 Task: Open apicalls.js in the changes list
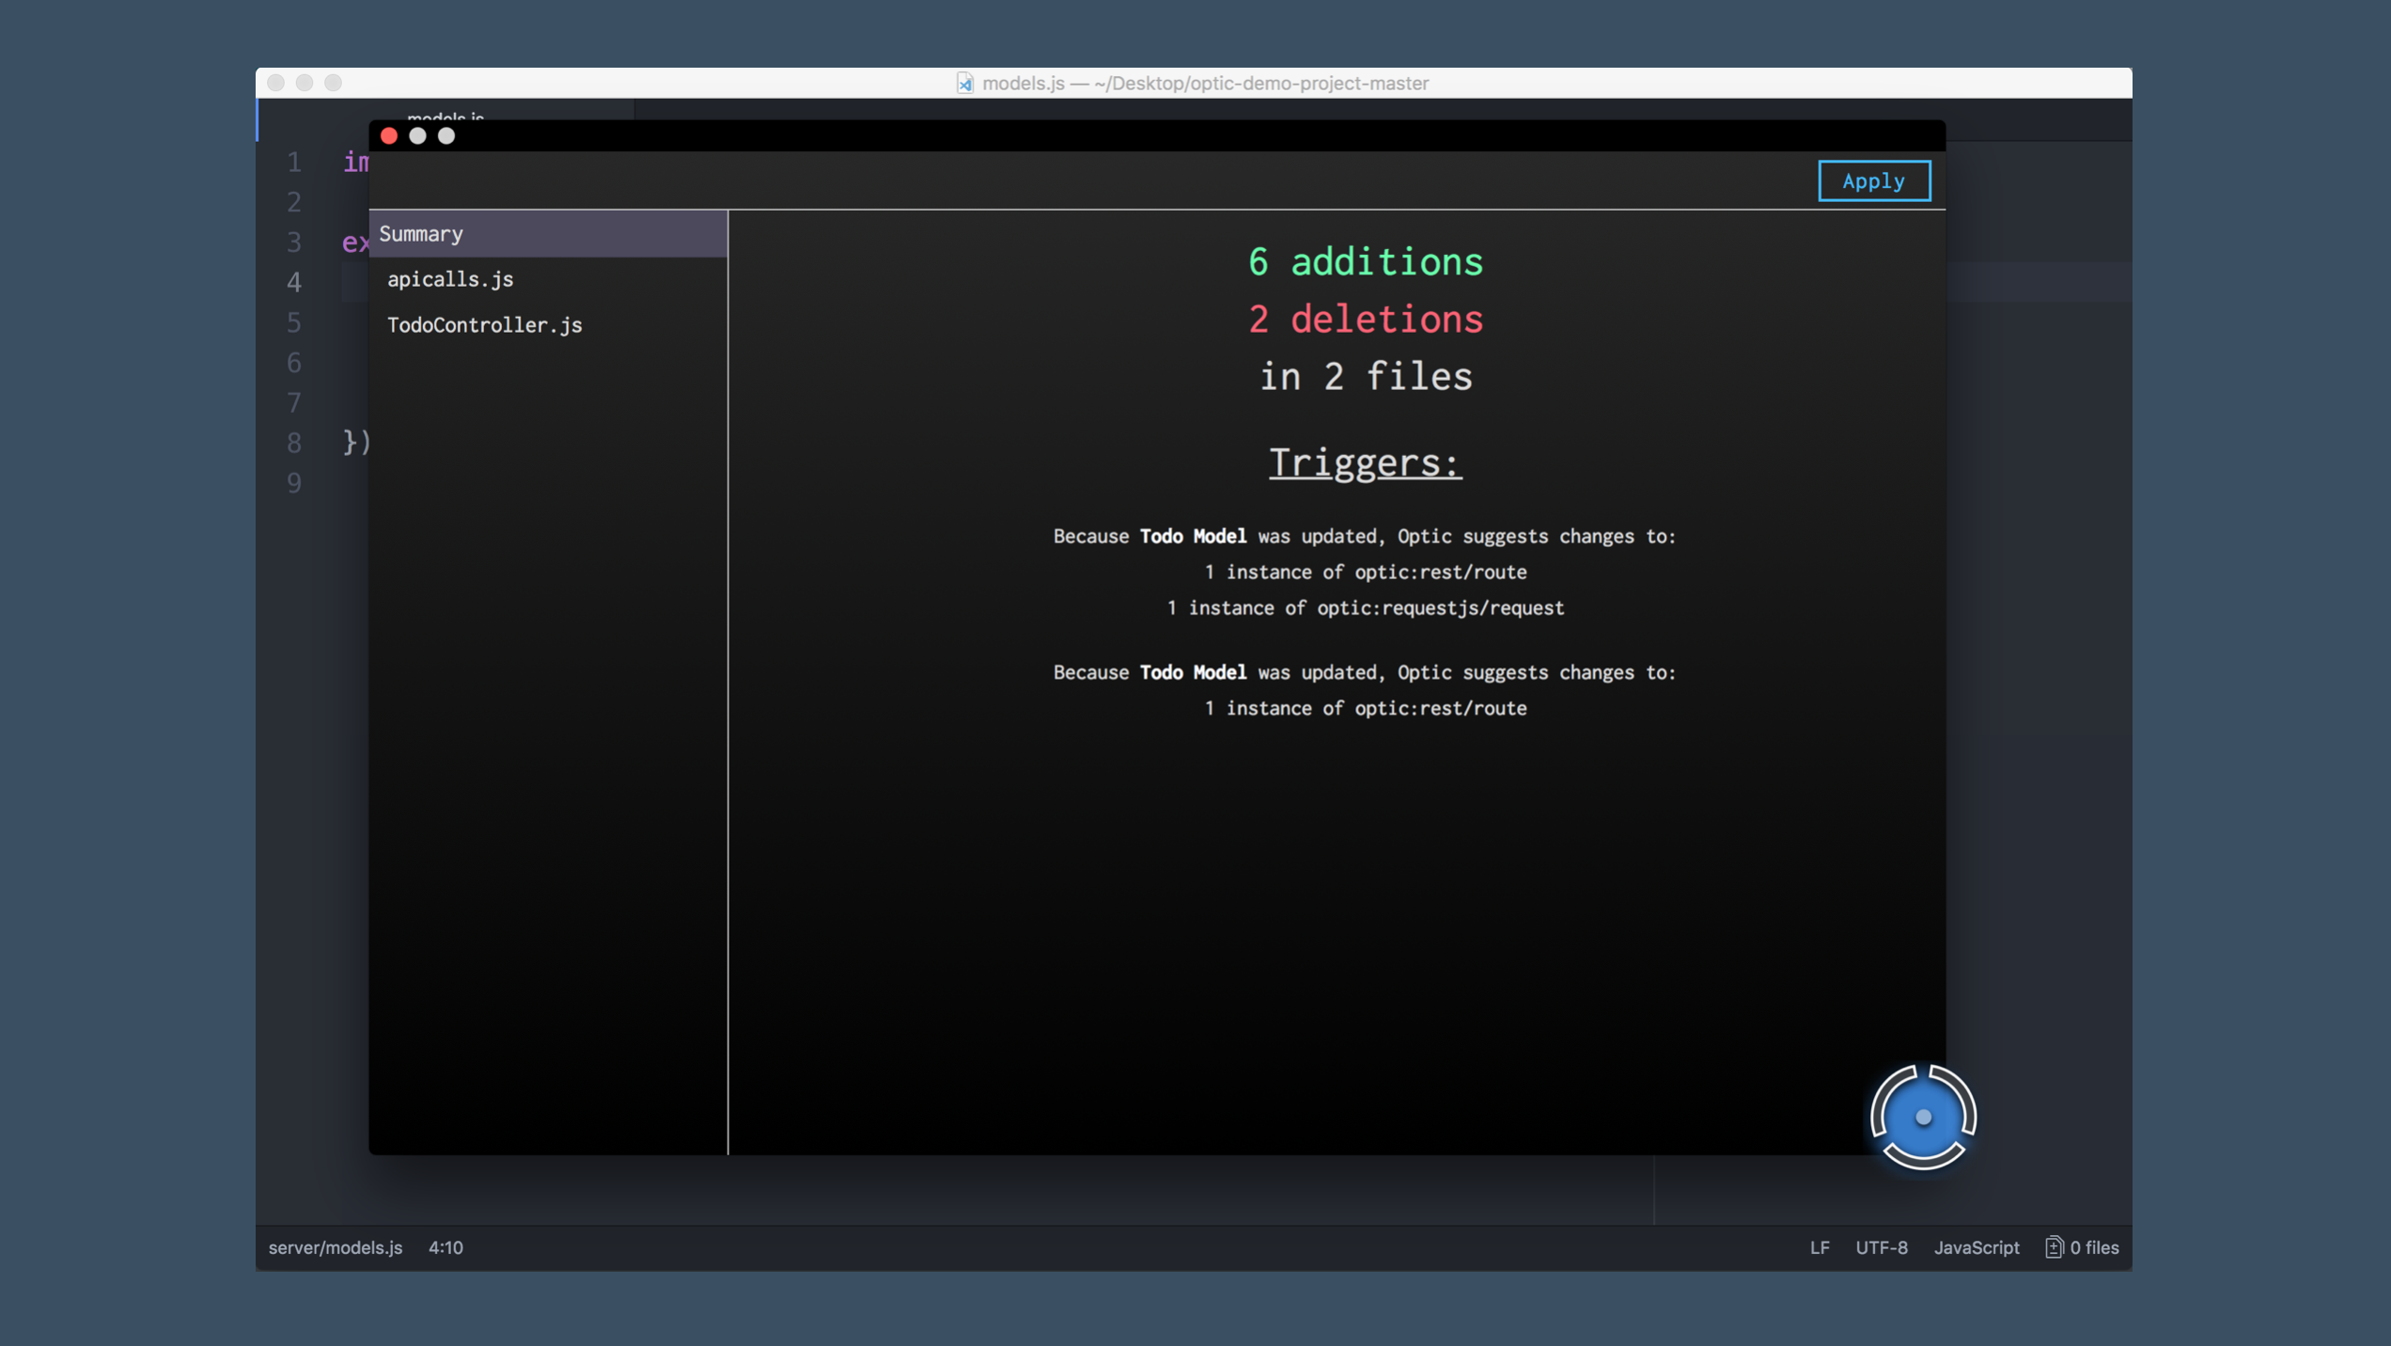(450, 279)
